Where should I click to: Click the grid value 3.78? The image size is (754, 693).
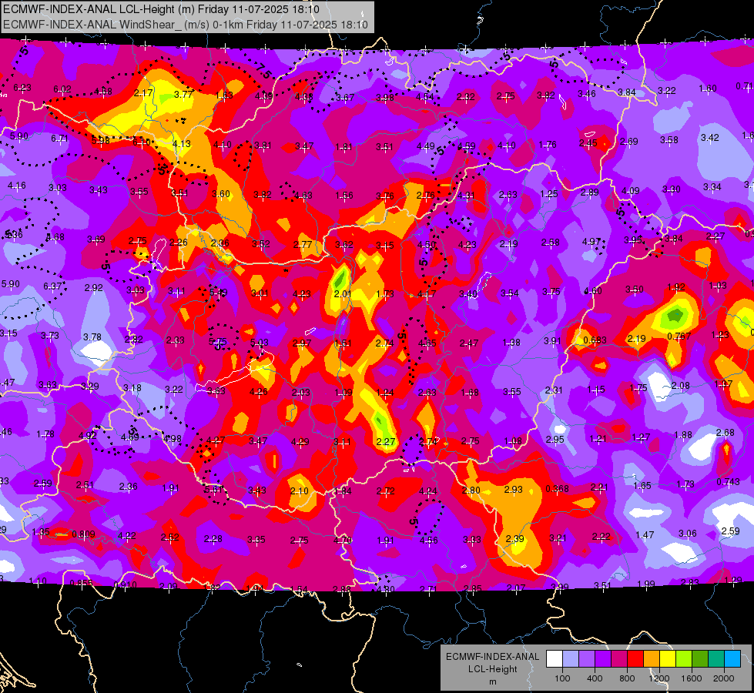click(x=92, y=336)
